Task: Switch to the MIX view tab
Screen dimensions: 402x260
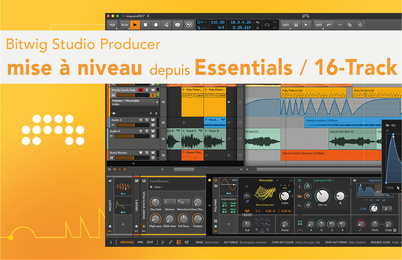Action: click(140, 242)
